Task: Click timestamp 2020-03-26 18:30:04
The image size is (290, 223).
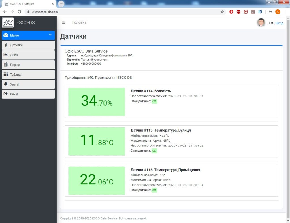Action: coord(185,185)
